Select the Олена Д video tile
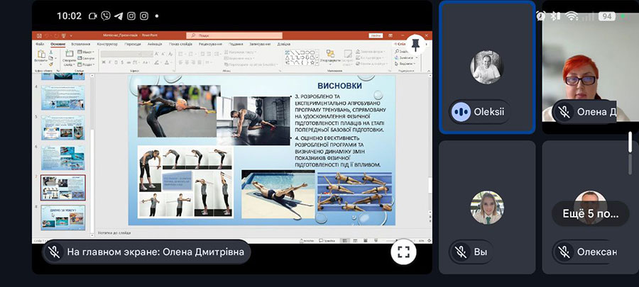The height and width of the screenshot is (287, 639). click(x=591, y=67)
